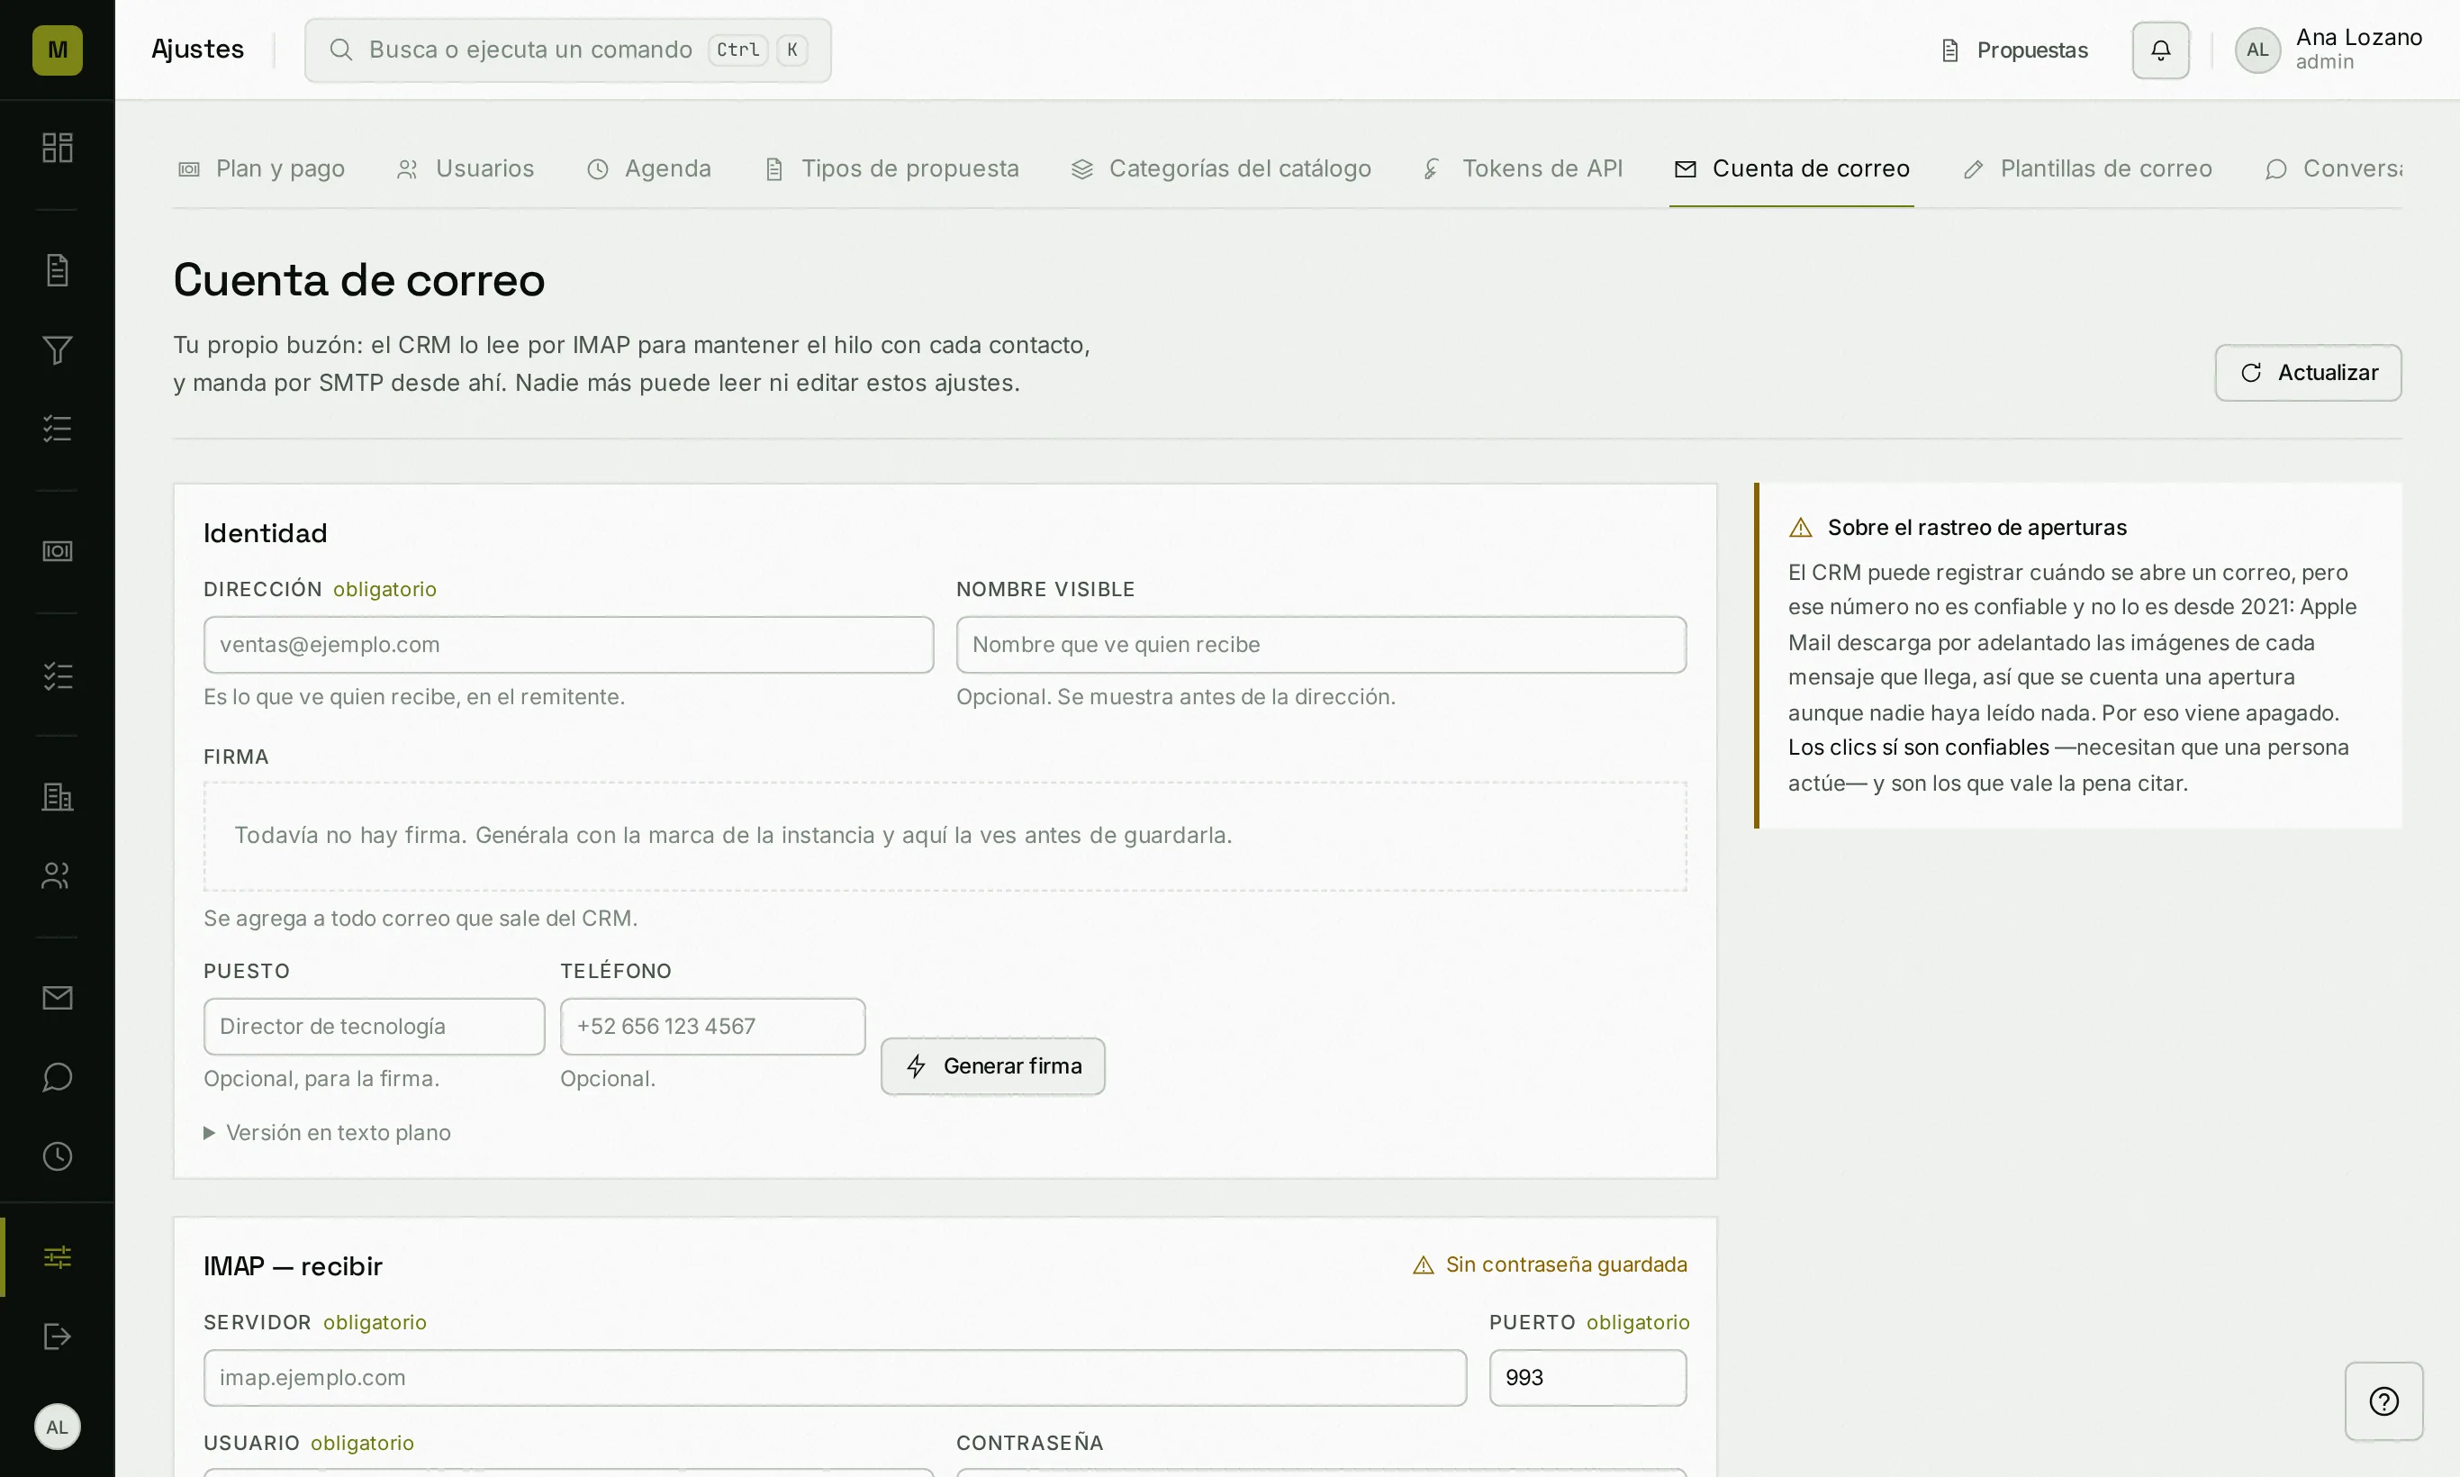This screenshot has width=2460, height=1477.
Task: Click the search magnifier icon
Action: click(340, 50)
